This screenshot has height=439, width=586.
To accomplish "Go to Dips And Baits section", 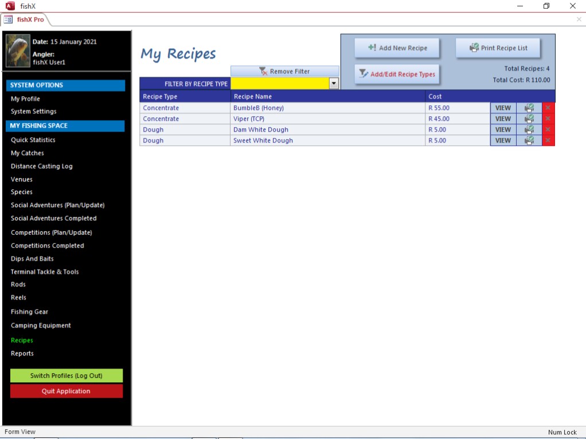I will coord(32,259).
